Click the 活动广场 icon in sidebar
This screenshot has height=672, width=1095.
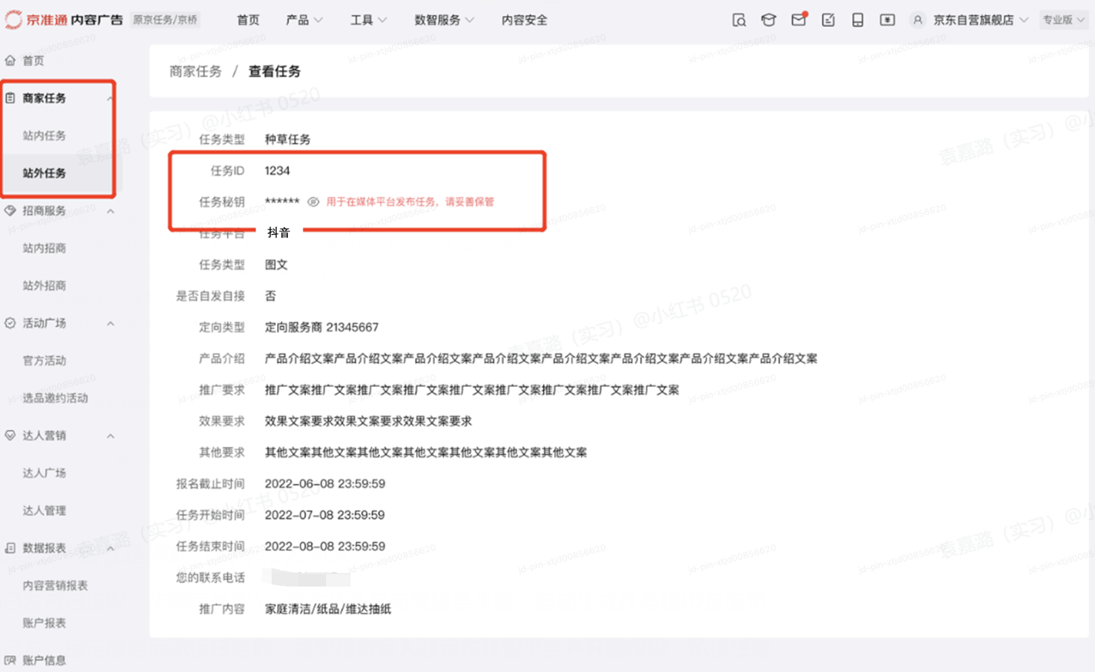pyautogui.click(x=10, y=323)
